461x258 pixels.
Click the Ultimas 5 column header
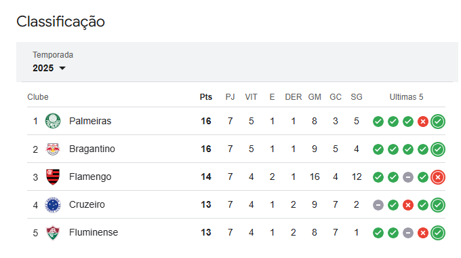click(x=406, y=97)
